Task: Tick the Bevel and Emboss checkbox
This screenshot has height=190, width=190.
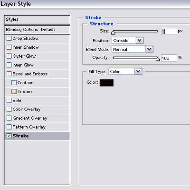Action: tap(9, 74)
